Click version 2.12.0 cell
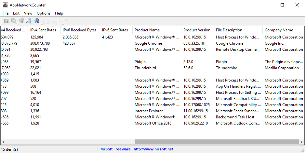The image size is (305, 153). [188, 62]
